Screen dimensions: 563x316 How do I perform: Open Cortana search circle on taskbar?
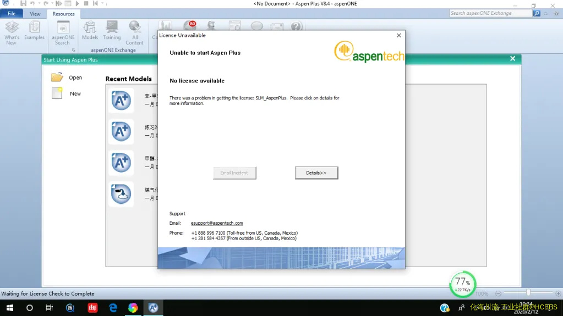[x=29, y=308]
